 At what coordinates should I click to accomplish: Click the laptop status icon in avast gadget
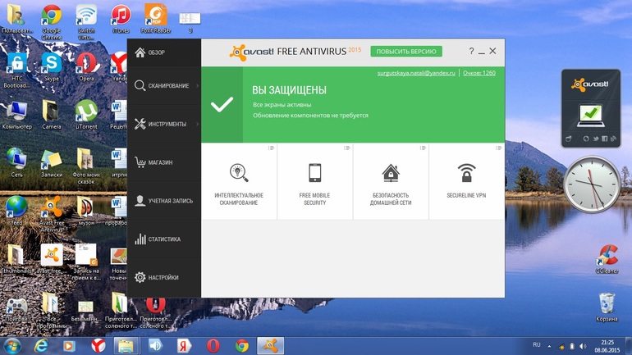[x=590, y=116]
